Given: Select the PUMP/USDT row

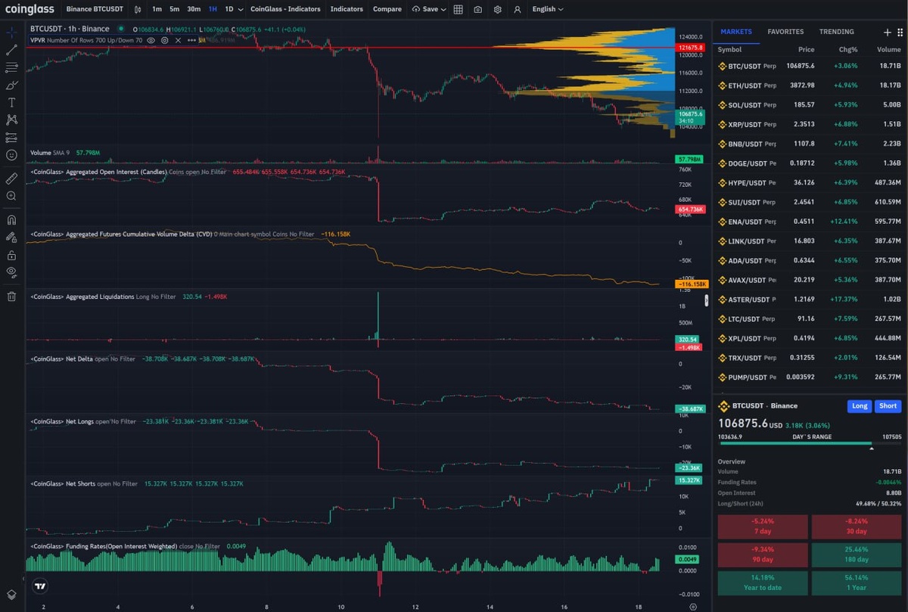Looking at the screenshot, I should coord(810,377).
